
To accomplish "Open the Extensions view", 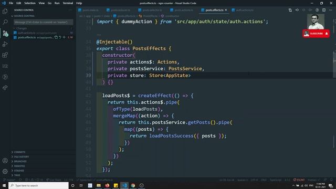I will (5, 55).
